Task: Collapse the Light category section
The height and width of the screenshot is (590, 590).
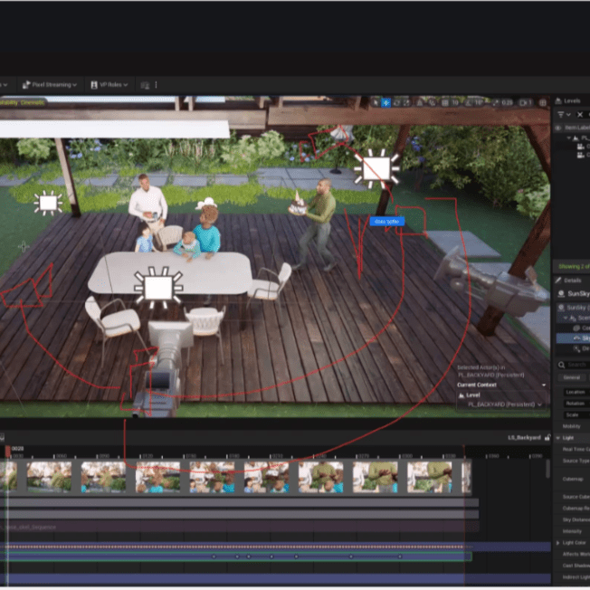Action: [x=558, y=438]
